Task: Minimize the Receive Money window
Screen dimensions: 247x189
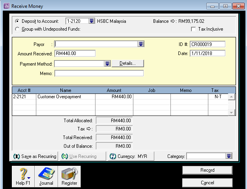Action: [x=213, y=6]
